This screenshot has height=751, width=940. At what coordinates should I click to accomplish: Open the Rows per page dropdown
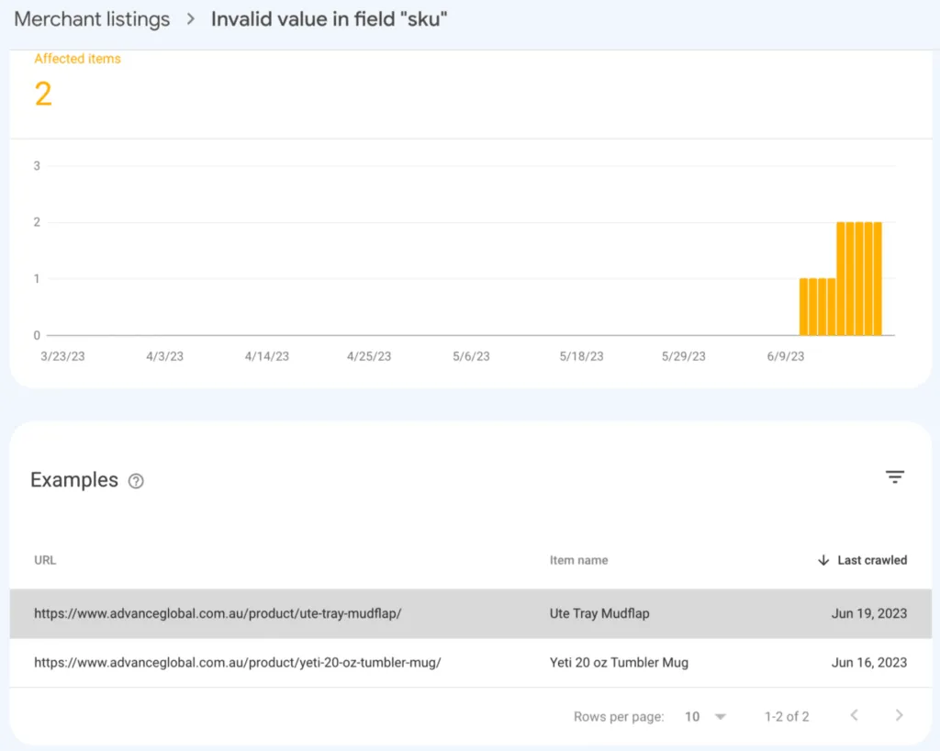pos(706,716)
